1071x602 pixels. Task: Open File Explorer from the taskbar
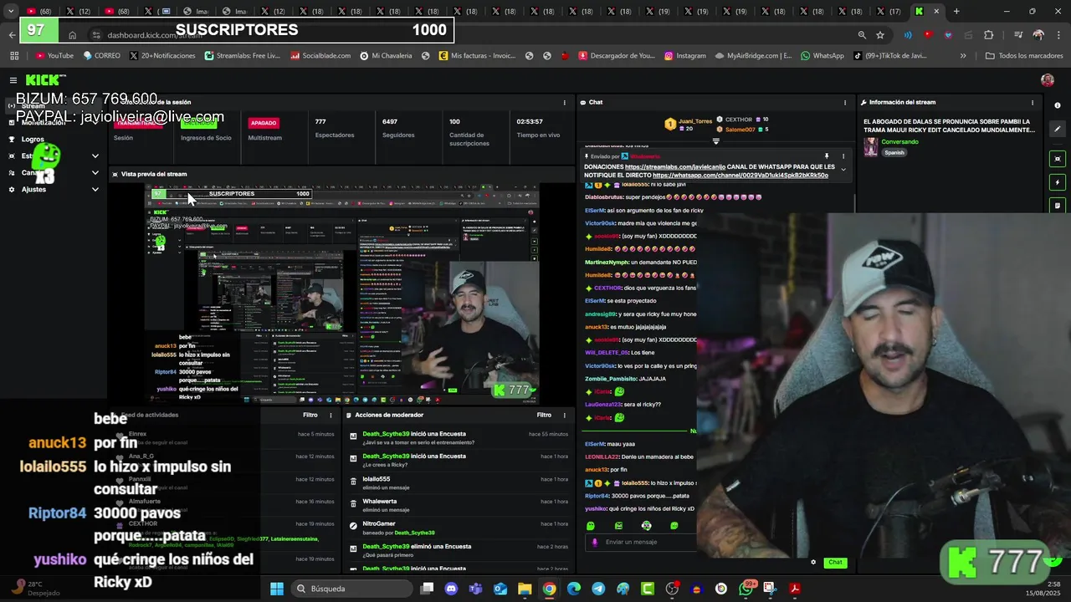click(x=525, y=589)
